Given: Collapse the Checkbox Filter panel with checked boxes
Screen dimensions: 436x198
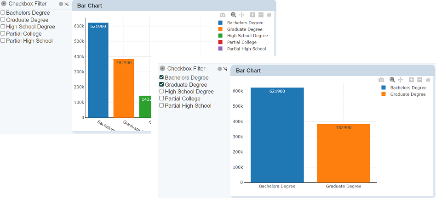Looking at the screenshot, I should pos(162,69).
